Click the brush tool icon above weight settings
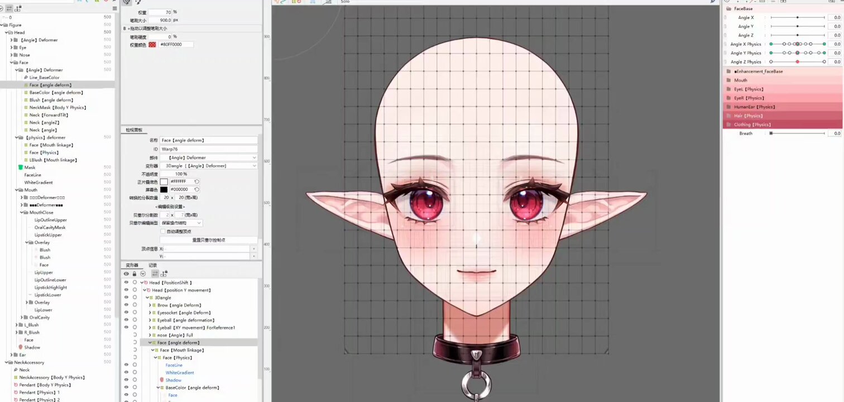Screen dimensions: 844x402 tap(127, 2)
